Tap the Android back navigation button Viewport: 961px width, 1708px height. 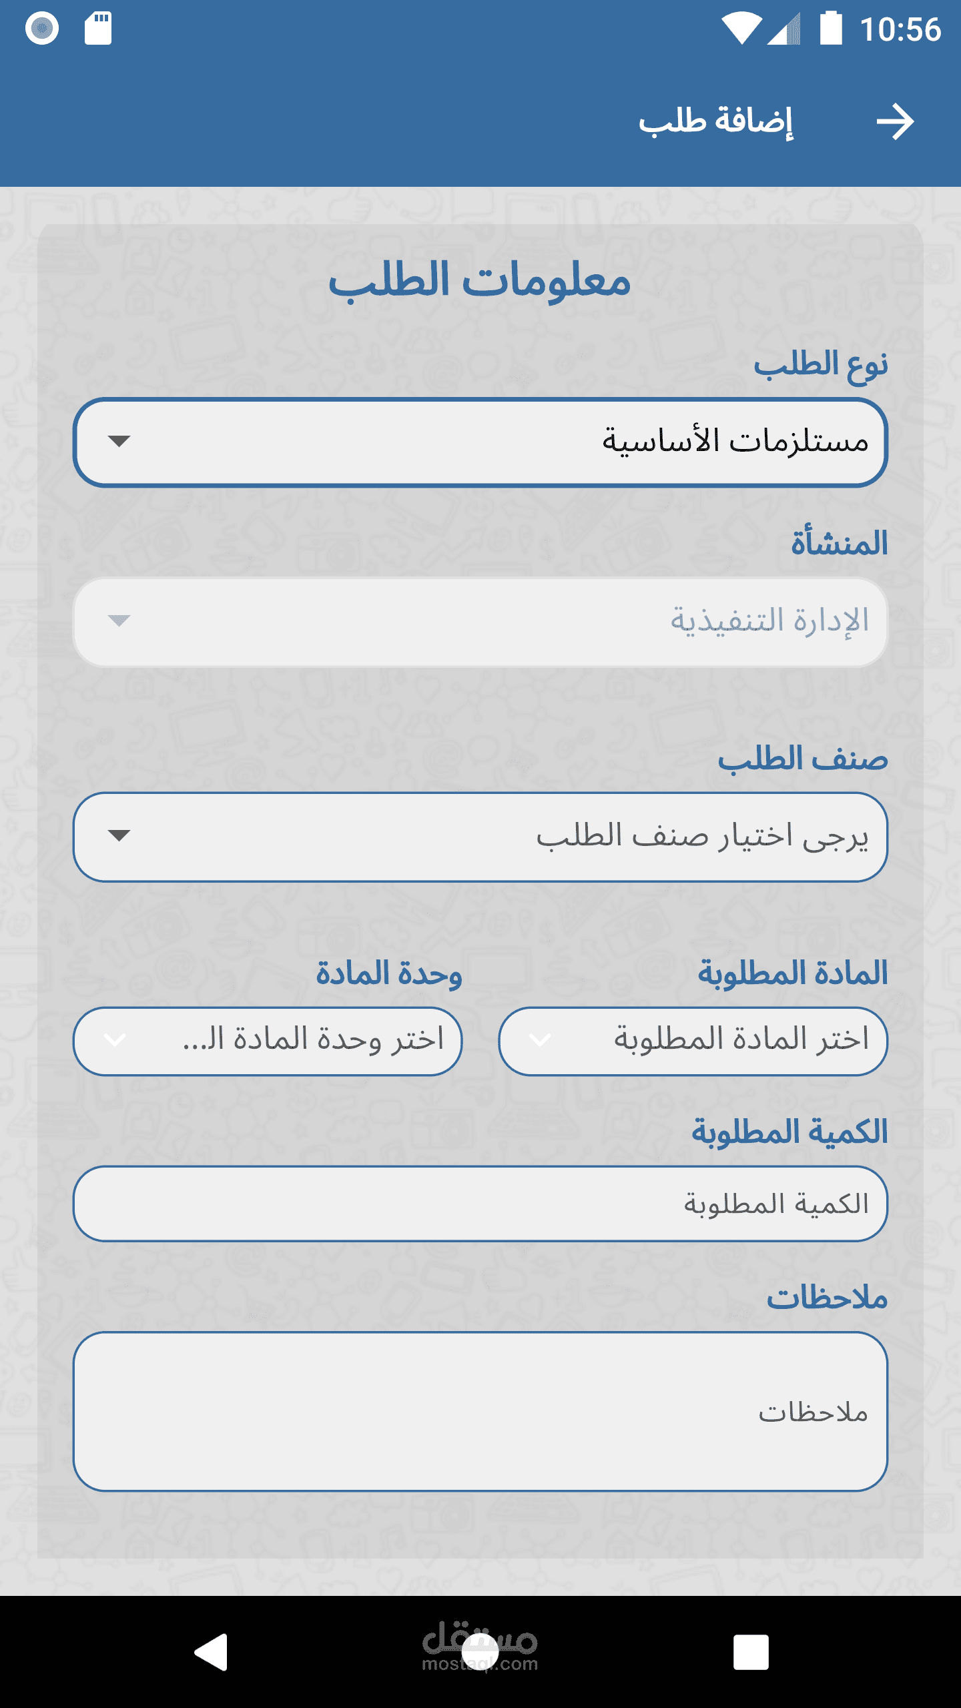pyautogui.click(x=212, y=1652)
